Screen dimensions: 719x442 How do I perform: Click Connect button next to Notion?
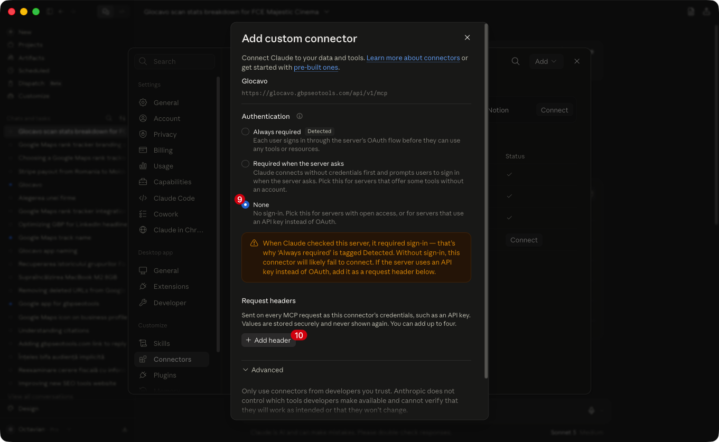tap(554, 110)
